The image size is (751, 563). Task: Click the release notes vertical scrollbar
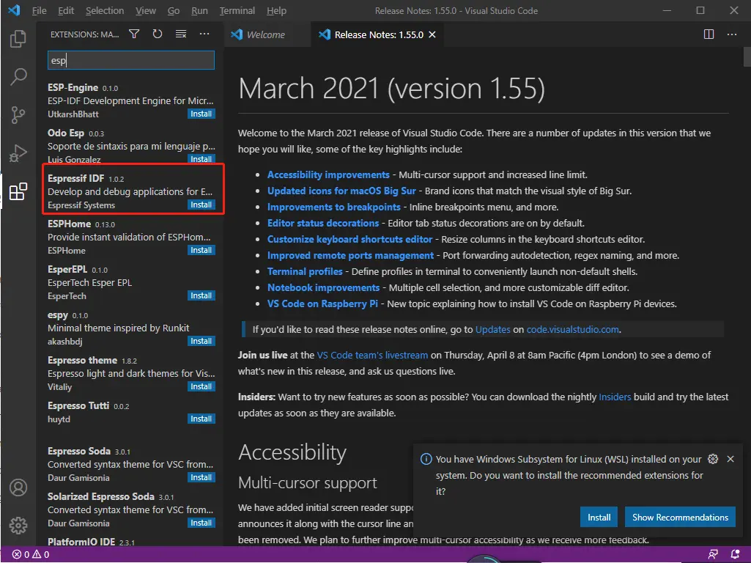pyautogui.click(x=747, y=57)
